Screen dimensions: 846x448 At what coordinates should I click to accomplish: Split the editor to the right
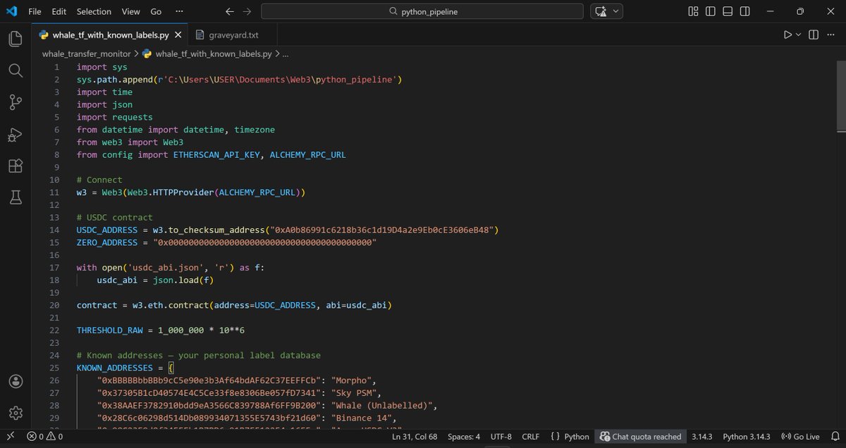point(813,35)
